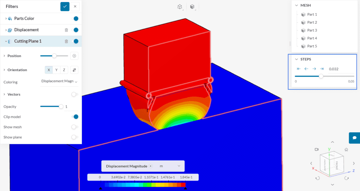Open the chat support icon

354,138
